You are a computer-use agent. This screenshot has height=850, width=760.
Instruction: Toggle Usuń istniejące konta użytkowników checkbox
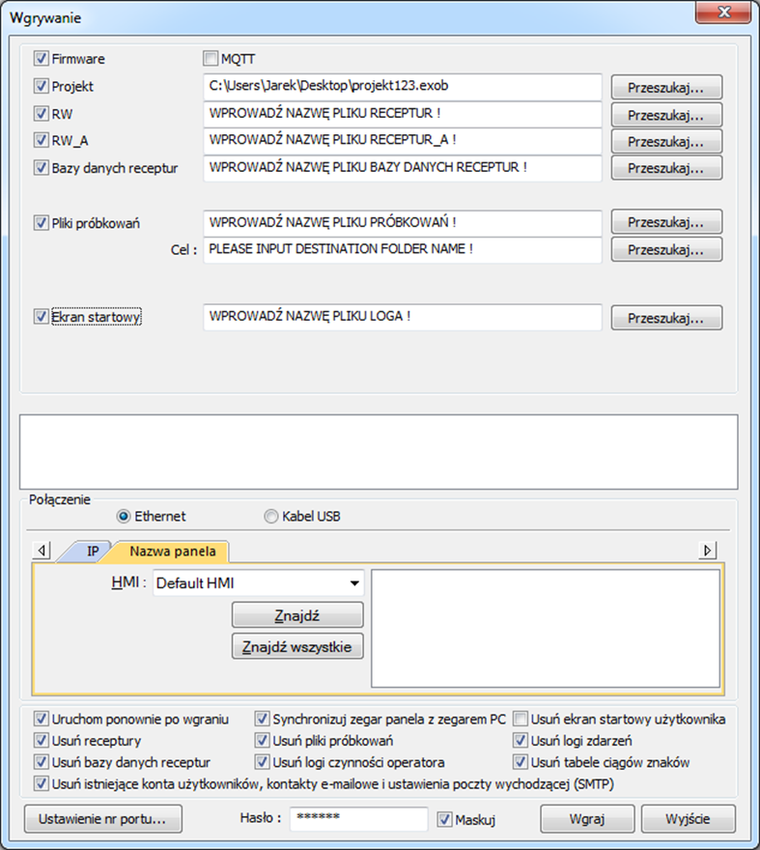pyautogui.click(x=42, y=783)
